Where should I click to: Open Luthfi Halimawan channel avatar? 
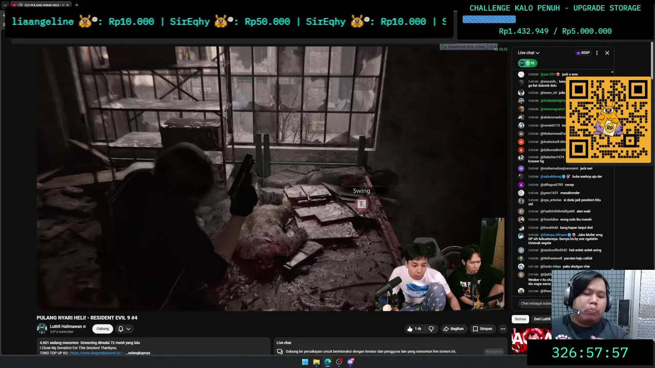pyautogui.click(x=42, y=329)
